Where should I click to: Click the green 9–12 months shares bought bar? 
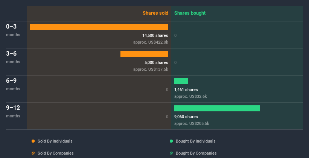tap(217, 108)
